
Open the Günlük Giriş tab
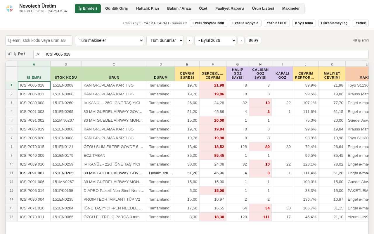tap(117, 8)
